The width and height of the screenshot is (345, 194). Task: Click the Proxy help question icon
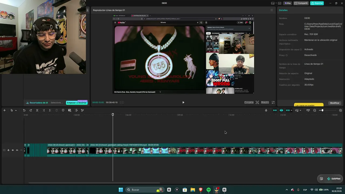287,55
